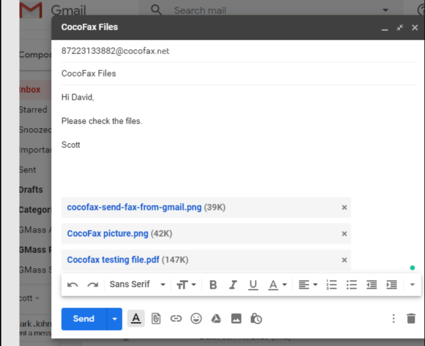
Task: Remove Cocofax testing file.pdf attachment
Action: [x=344, y=260]
